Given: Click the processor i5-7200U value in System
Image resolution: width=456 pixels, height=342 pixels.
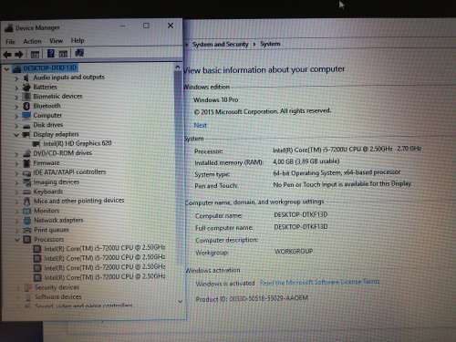Looking at the screenshot, I should tap(347, 150).
